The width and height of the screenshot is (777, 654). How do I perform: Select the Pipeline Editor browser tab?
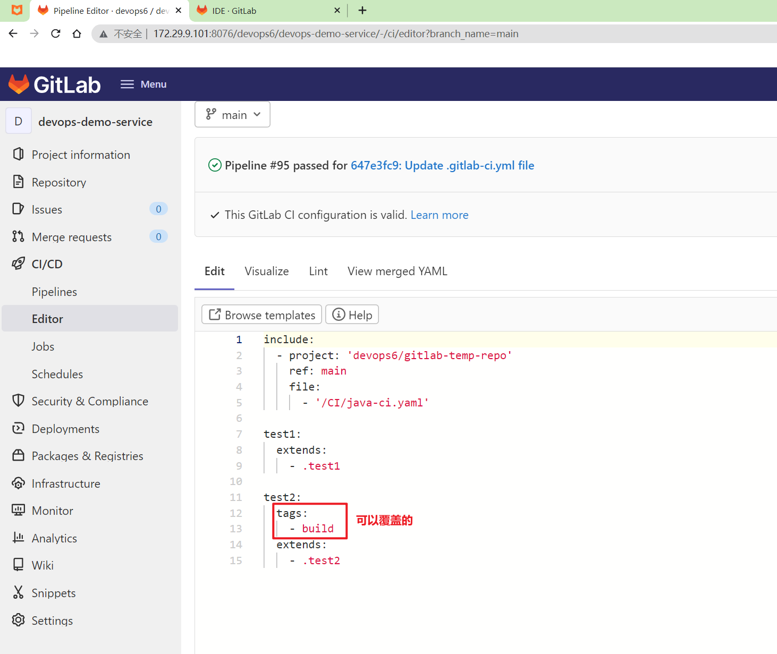click(x=109, y=11)
